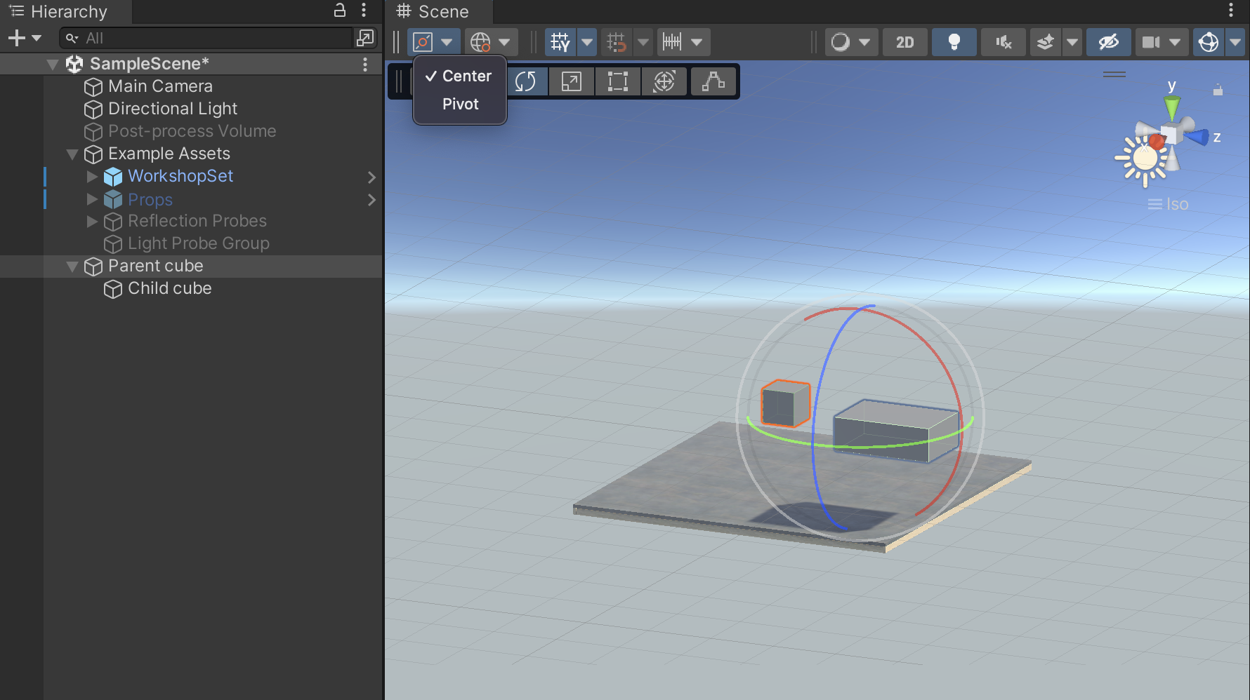The image size is (1250, 700).
Task: Toggle scene audio mute icon
Action: 1004,42
